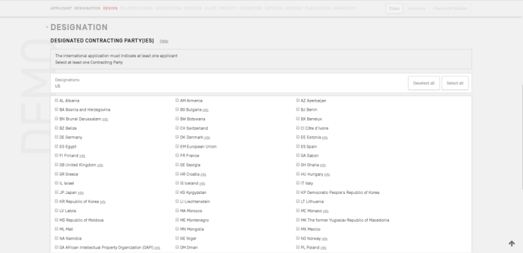
Task: Open the Designation tab in top navigation
Action: (87, 8)
